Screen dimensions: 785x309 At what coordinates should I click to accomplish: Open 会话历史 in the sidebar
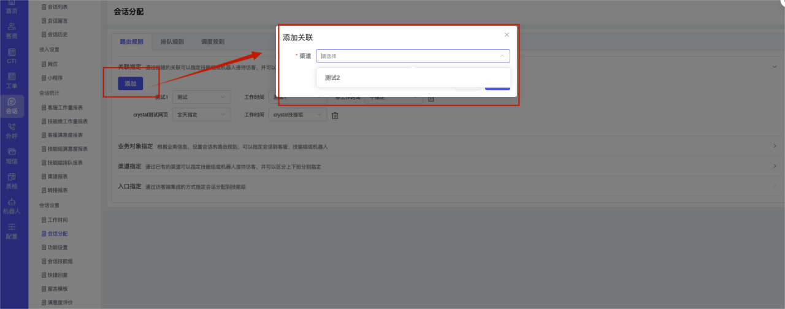point(54,34)
